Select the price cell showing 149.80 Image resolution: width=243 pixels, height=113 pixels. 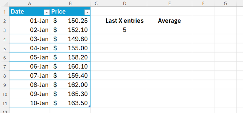pyautogui.click(x=70, y=39)
